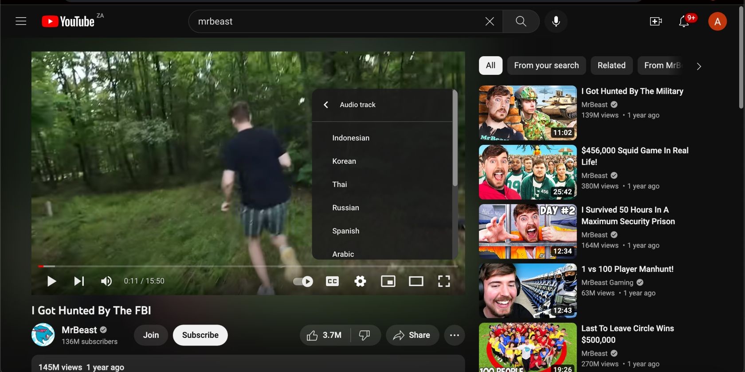Select Russian audio track

382,208
